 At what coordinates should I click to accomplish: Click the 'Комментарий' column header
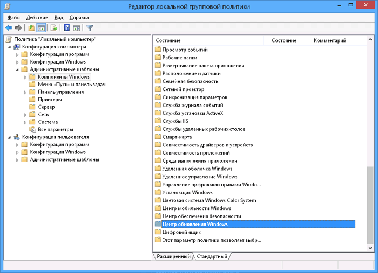tap(329, 41)
